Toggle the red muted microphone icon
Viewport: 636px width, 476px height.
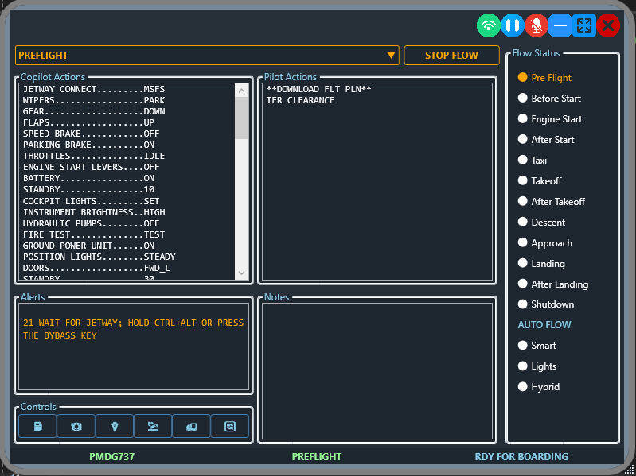coord(536,25)
